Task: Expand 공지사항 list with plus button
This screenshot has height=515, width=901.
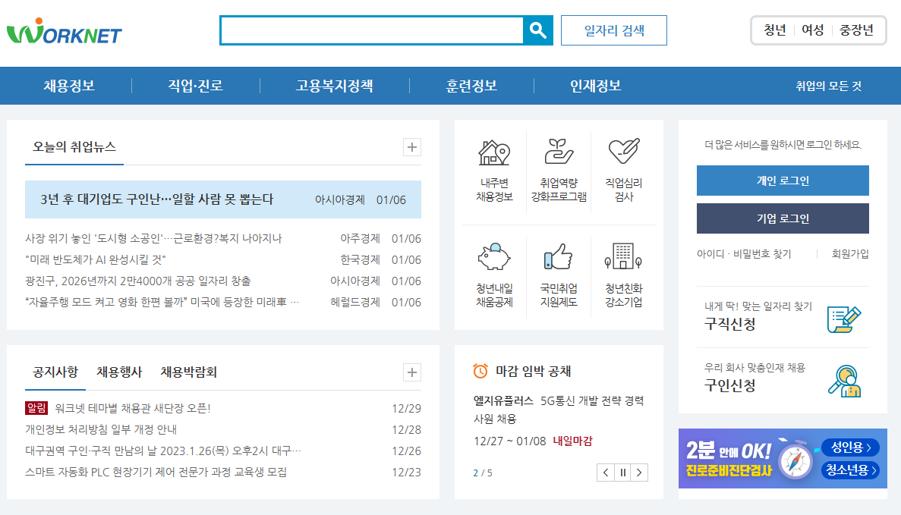Action: pyautogui.click(x=411, y=372)
